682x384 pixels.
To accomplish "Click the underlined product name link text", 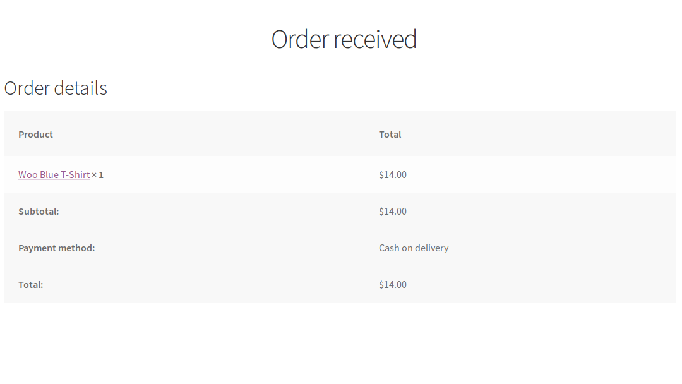I will 54,175.
